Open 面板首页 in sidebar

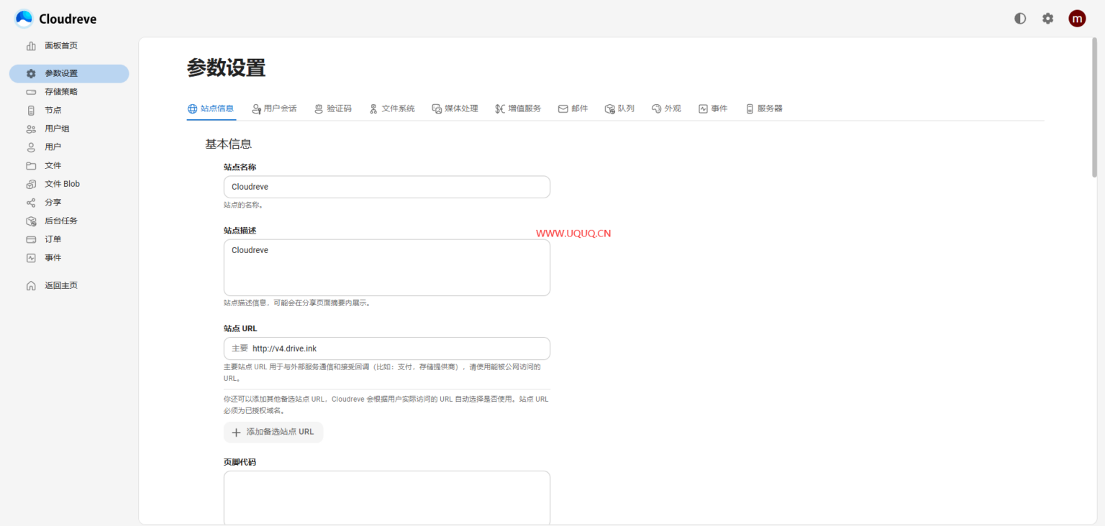(69, 46)
